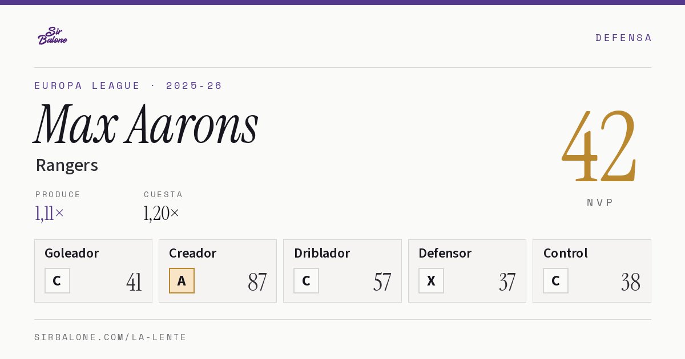Click the Cuesta 1,20× value
The height and width of the screenshot is (359, 685).
[x=162, y=213]
